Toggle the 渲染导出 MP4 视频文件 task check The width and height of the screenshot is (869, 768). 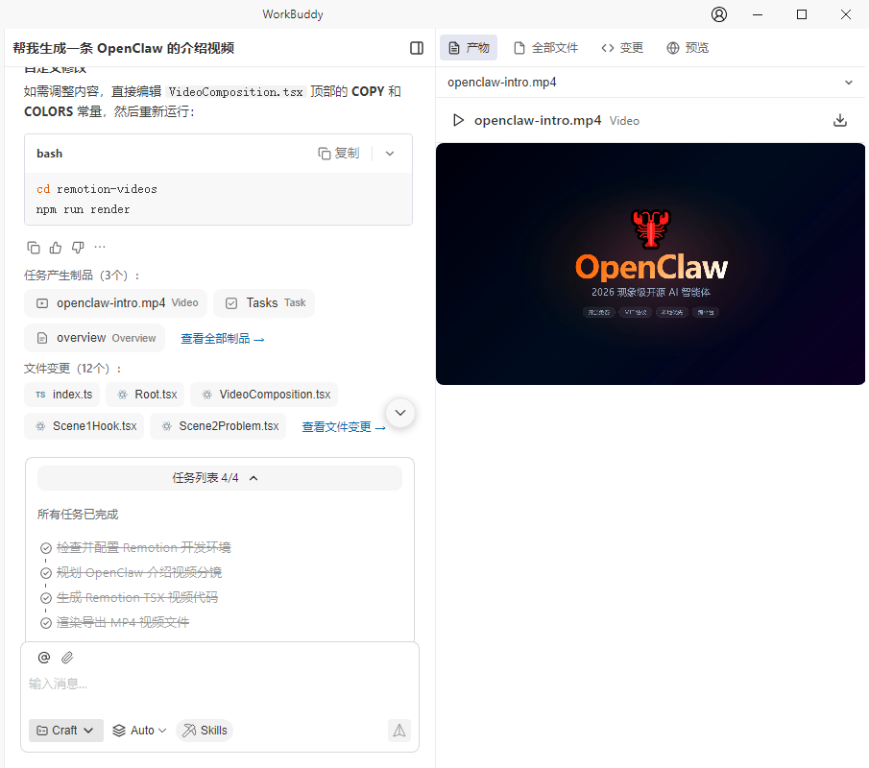46,623
